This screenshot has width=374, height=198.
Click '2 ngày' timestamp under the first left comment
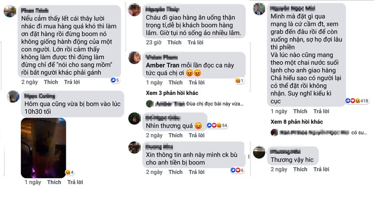pyautogui.click(x=29, y=82)
